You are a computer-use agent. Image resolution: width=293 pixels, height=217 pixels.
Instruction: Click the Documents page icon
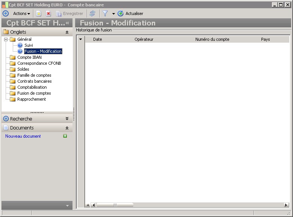click(x=6, y=128)
